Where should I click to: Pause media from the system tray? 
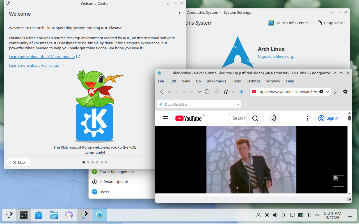(267, 215)
